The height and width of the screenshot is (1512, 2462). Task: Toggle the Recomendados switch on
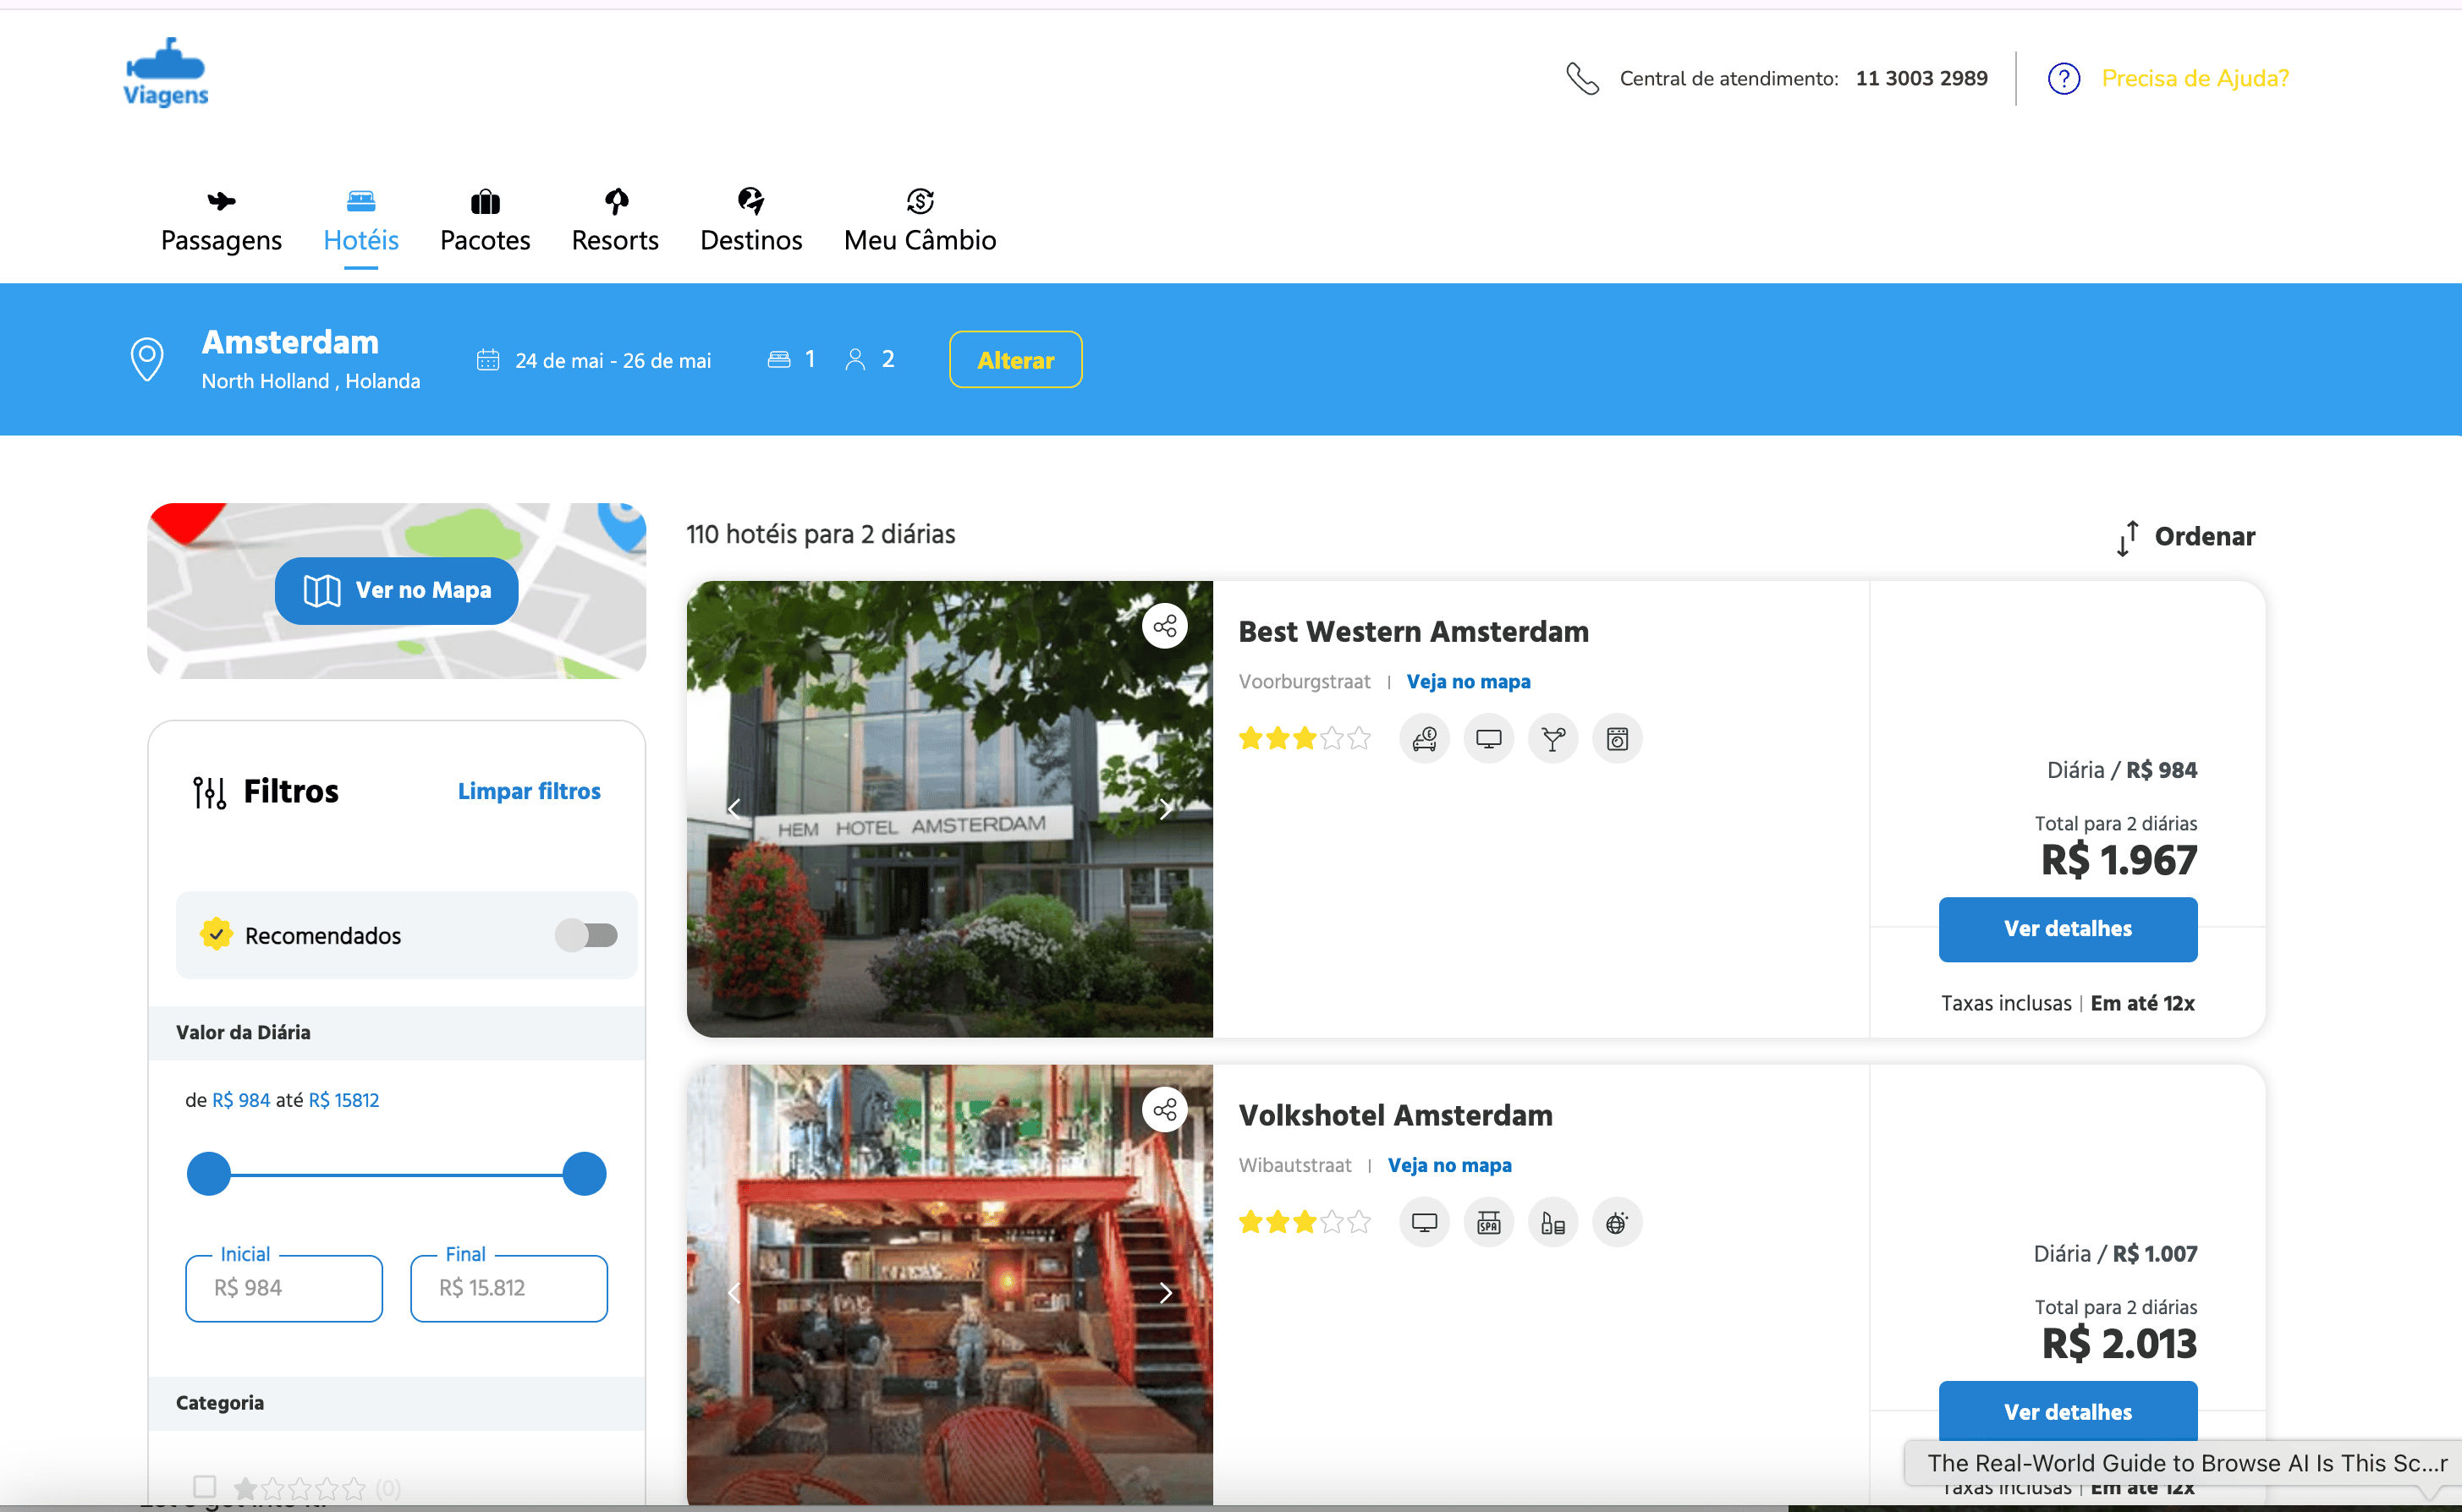(587, 935)
